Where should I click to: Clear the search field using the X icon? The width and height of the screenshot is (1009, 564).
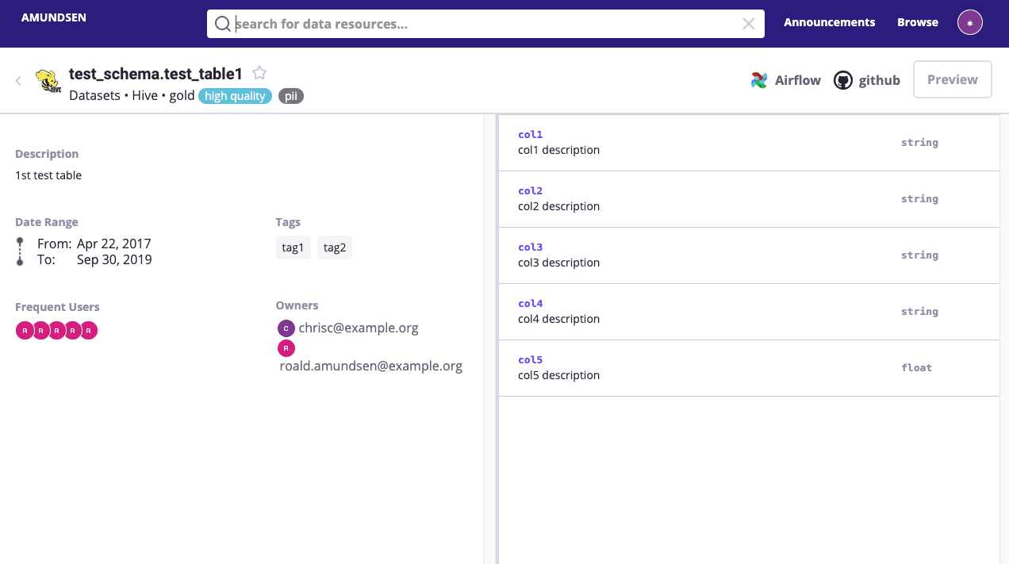tap(748, 23)
